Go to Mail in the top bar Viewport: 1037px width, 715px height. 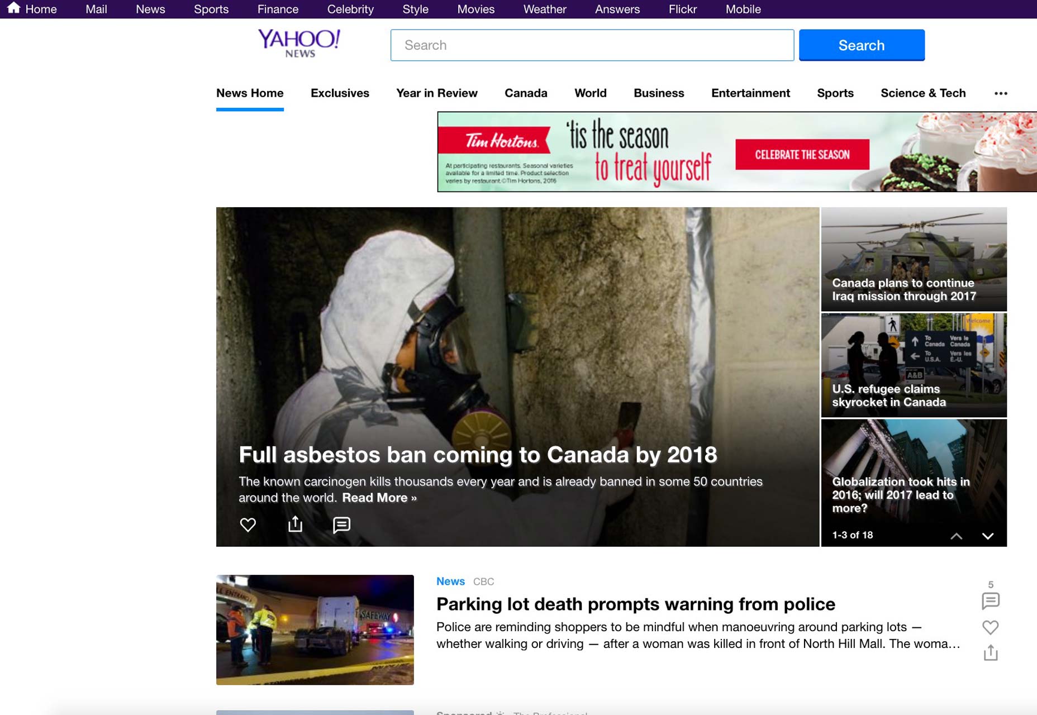coord(96,9)
